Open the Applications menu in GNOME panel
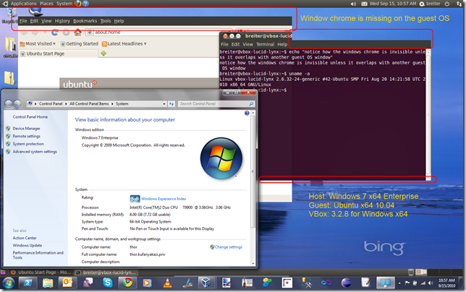 click(24, 4)
